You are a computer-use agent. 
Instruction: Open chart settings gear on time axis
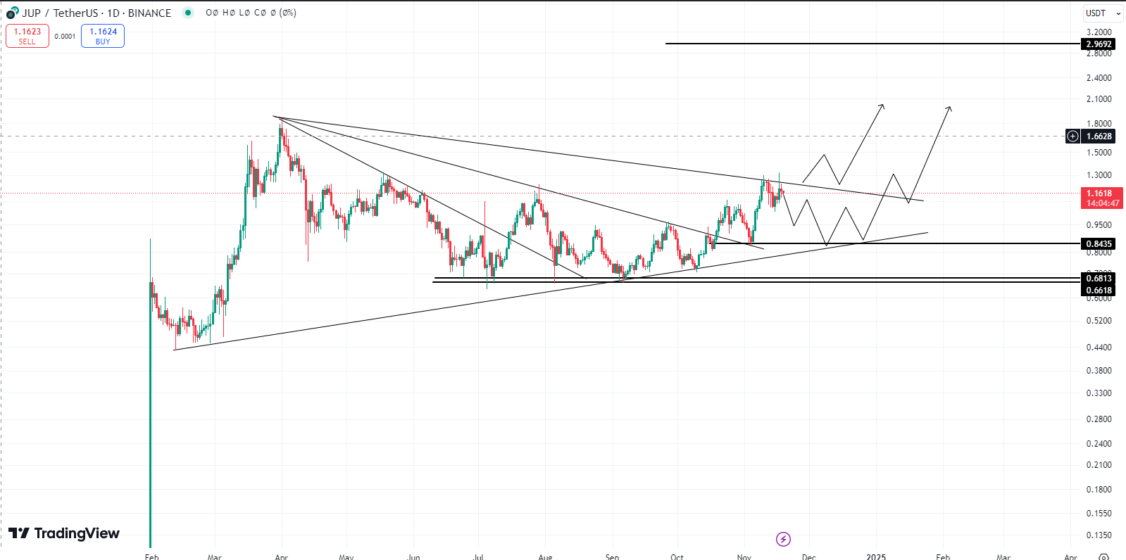pyautogui.click(x=1103, y=556)
